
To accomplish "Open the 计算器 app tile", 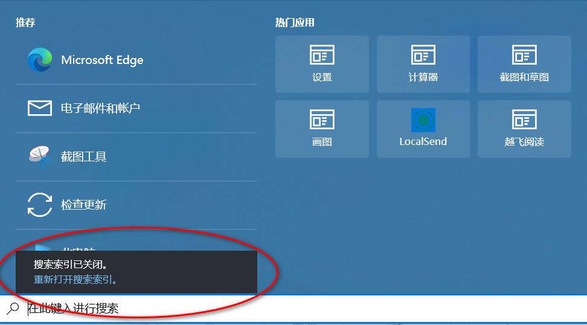I will (423, 63).
